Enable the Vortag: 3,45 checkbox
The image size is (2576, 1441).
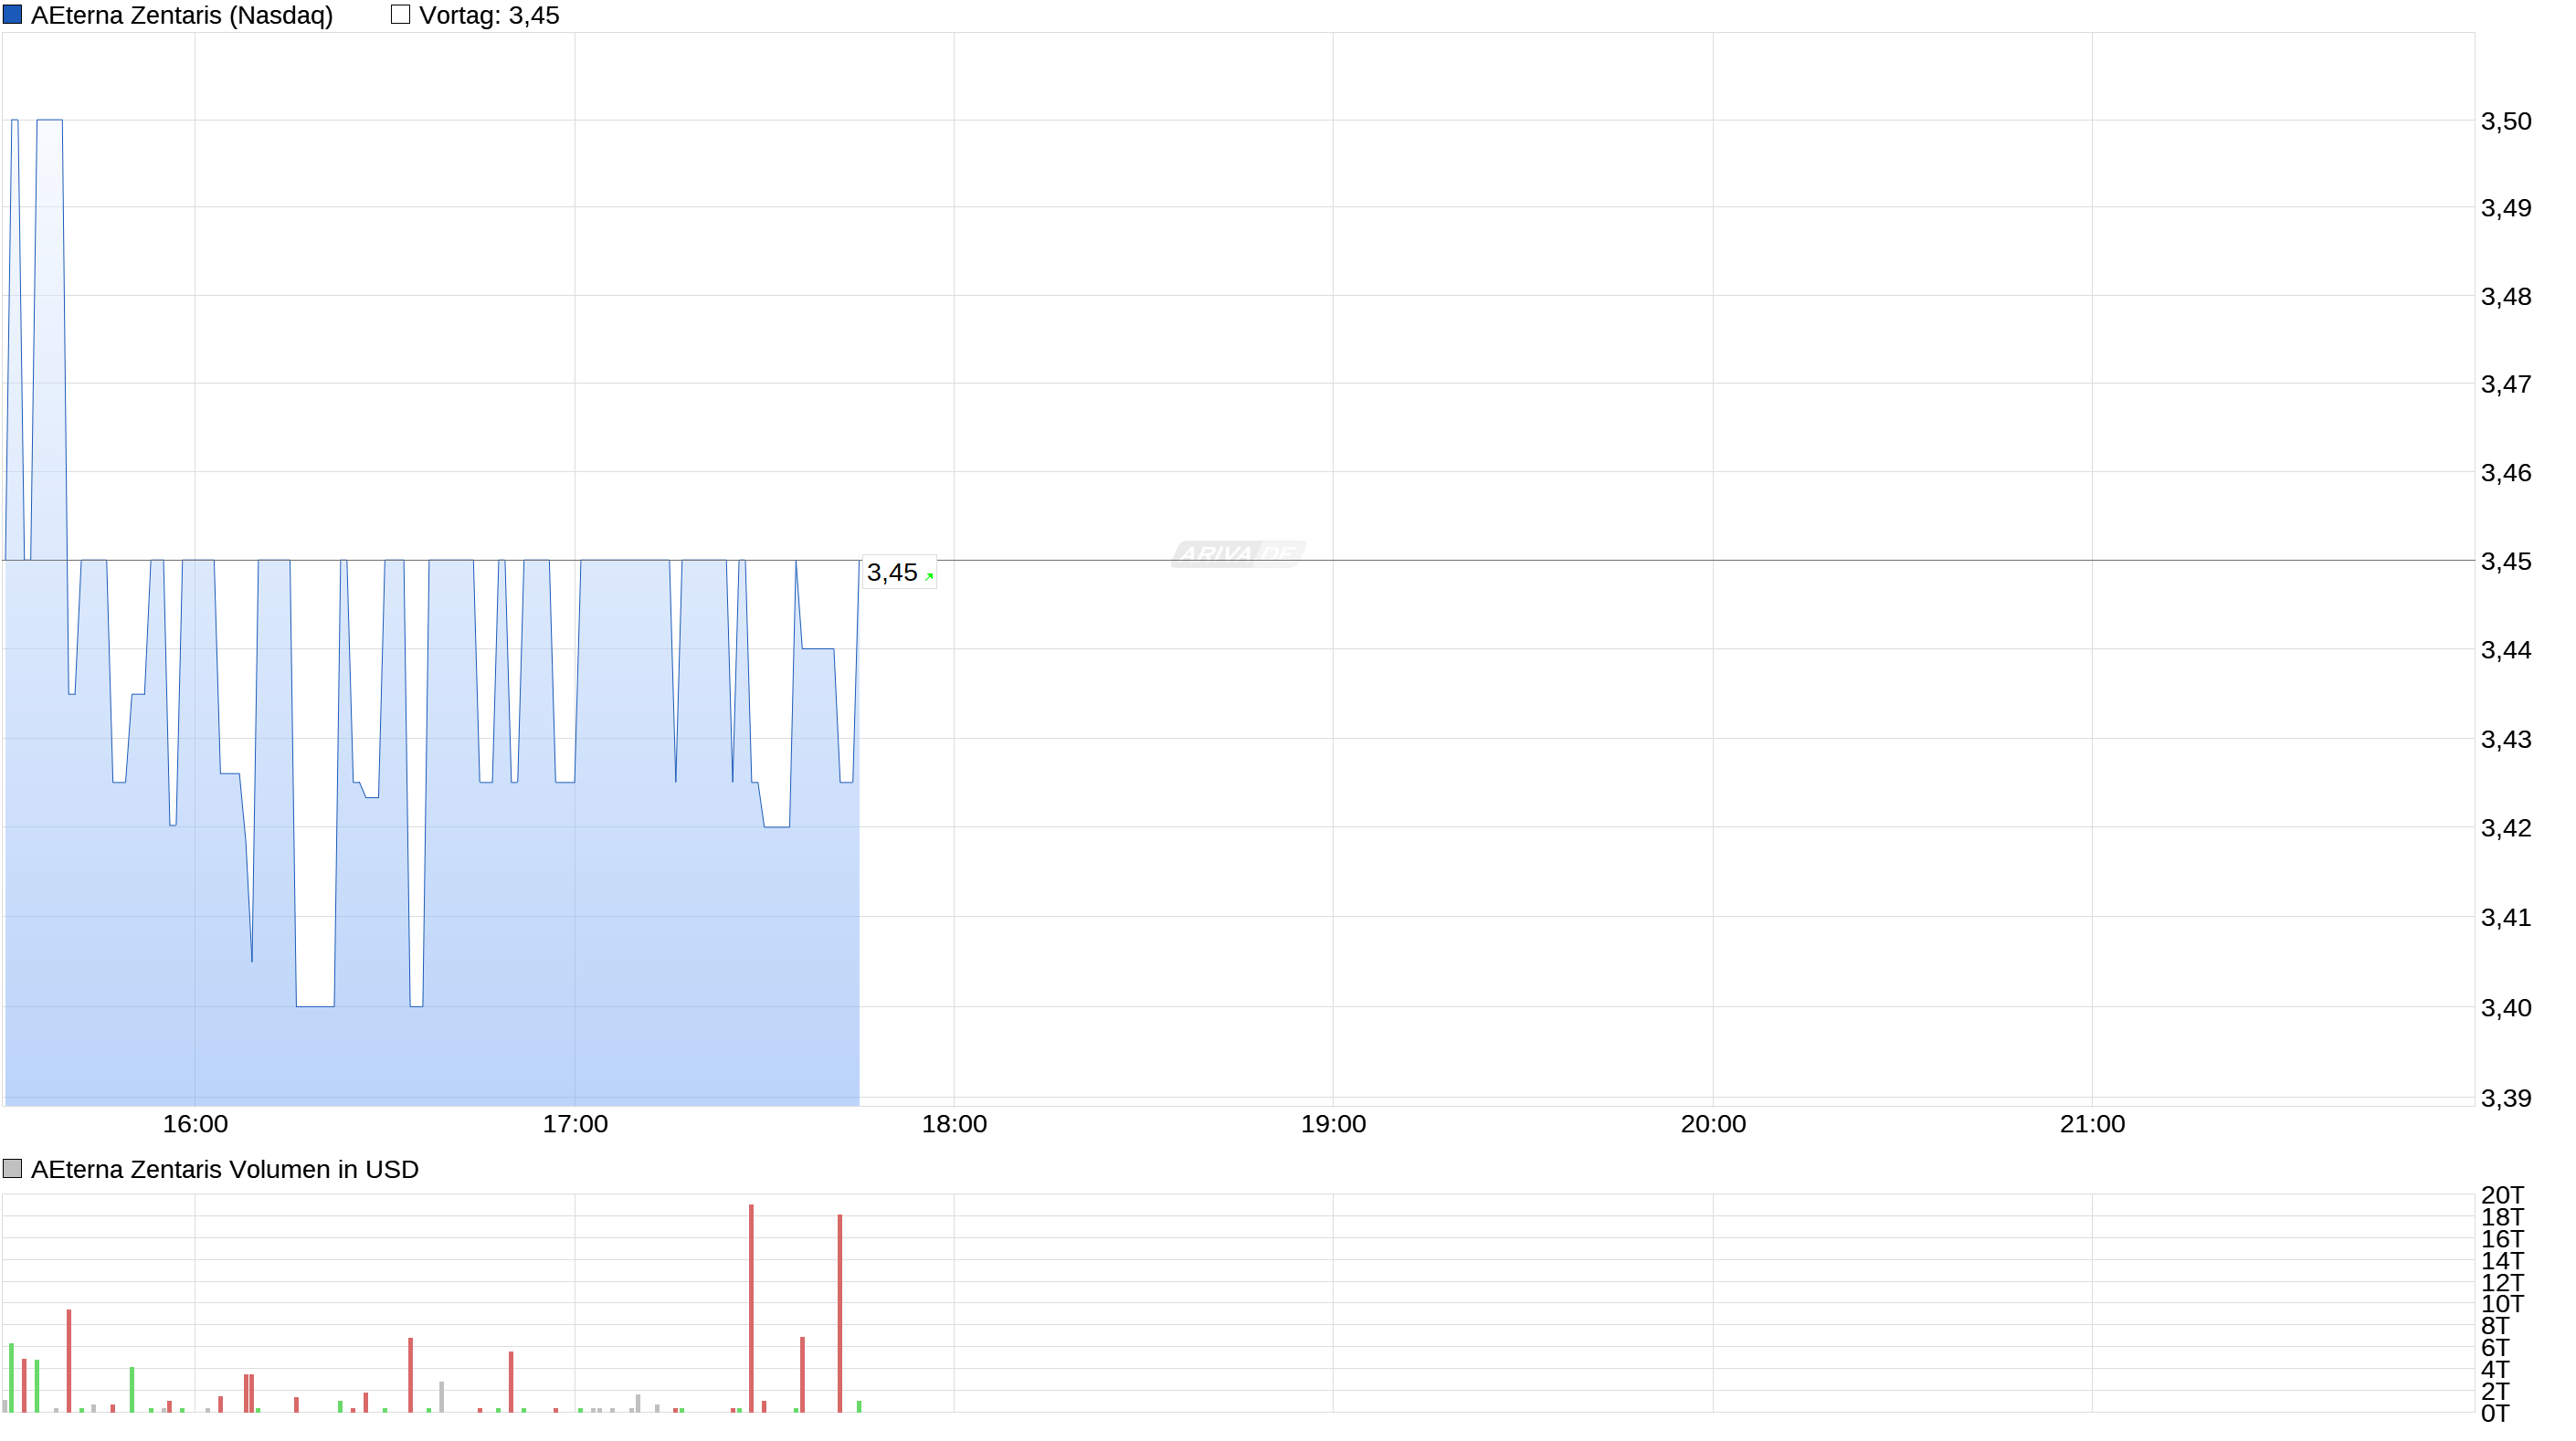[399, 14]
